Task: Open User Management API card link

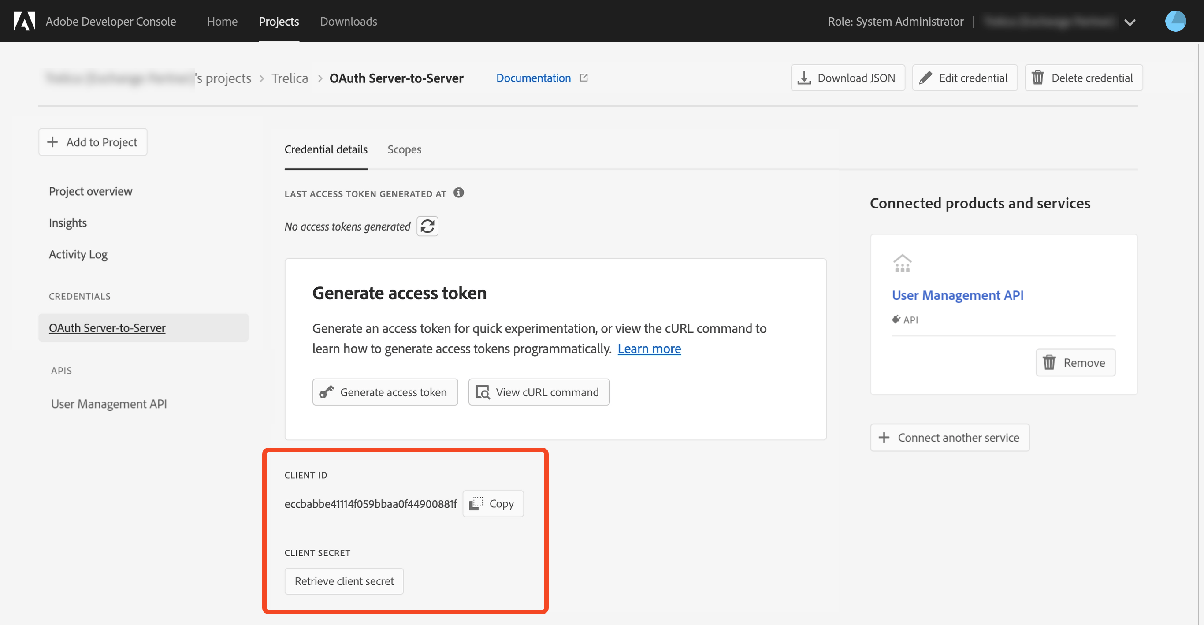Action: click(x=958, y=295)
